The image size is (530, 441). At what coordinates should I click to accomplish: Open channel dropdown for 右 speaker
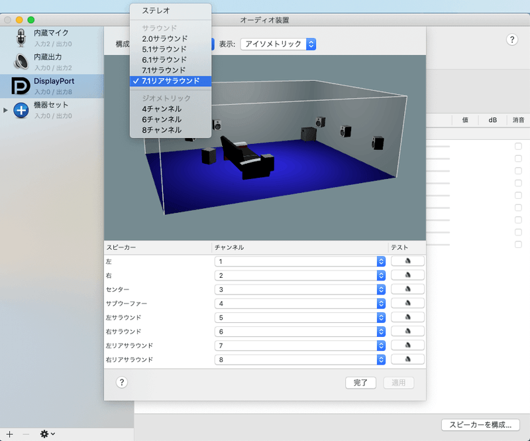(300, 275)
